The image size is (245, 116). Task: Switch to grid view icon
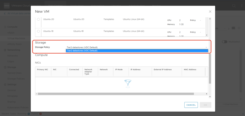[x=233, y=28]
